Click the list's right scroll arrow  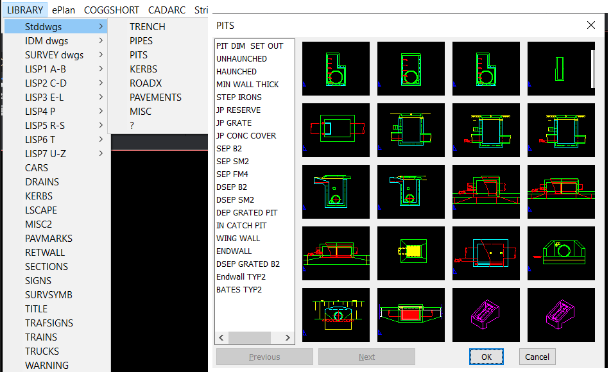(288, 338)
